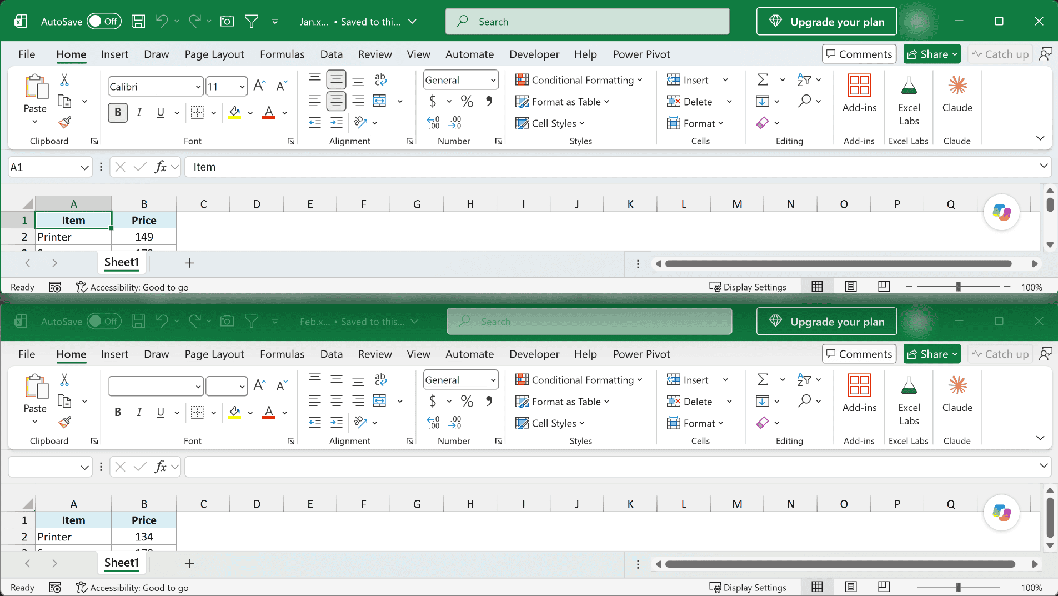Select Sheet1 tab in the Feb window
This screenshot has height=596, width=1058.
pos(122,563)
